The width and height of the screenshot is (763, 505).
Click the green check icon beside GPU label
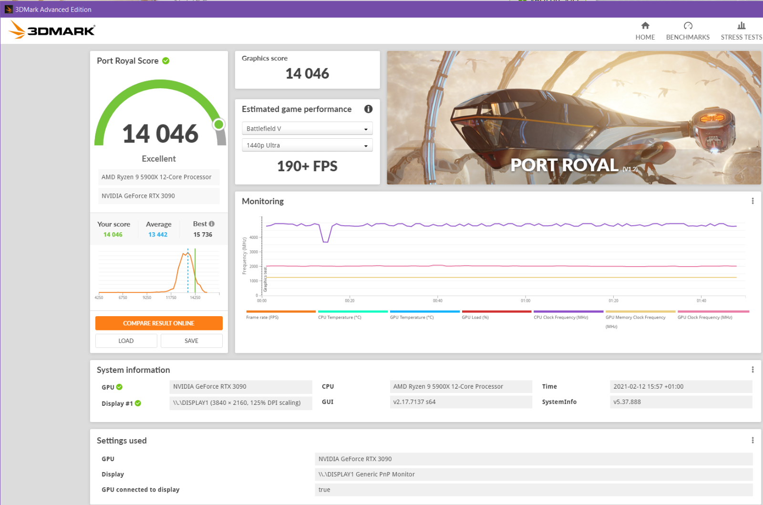[119, 387]
